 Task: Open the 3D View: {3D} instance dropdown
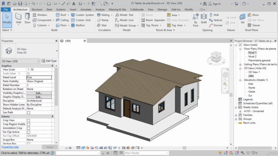click(x=20, y=61)
